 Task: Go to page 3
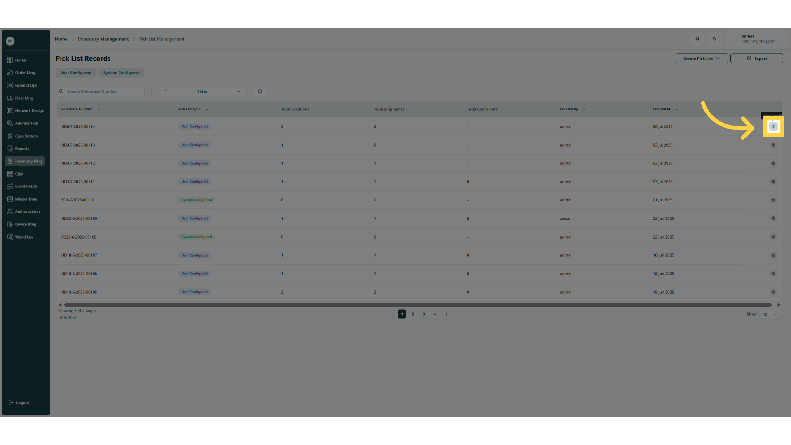point(424,314)
